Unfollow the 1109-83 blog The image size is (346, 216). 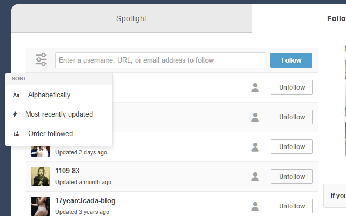pos(292,177)
